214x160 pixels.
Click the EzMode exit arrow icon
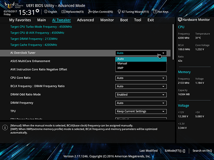pyautogui.click(x=183, y=151)
